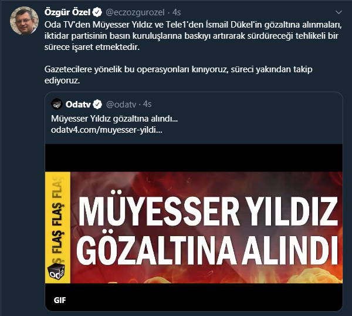
Task: Click the timestamp next to @eczozgurozel
Action: click(177, 12)
